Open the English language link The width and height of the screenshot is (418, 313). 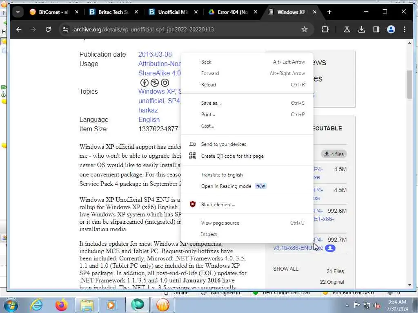(x=149, y=119)
